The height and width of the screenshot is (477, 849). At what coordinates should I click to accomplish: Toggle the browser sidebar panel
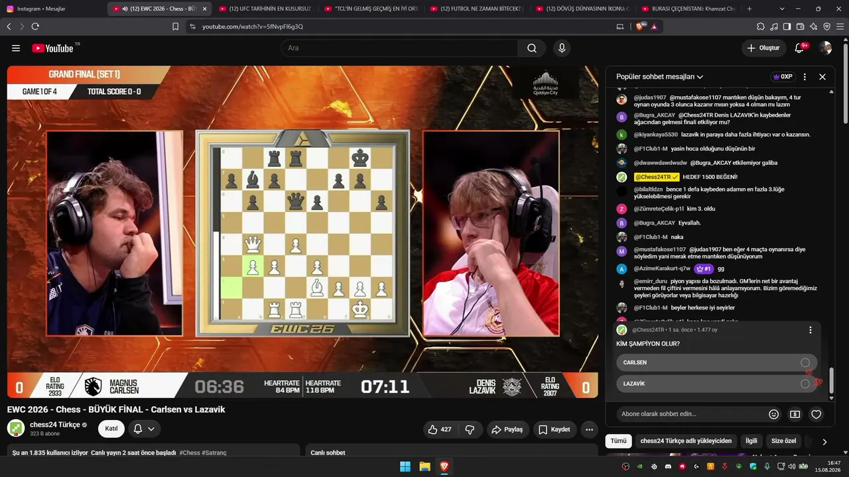point(787,26)
